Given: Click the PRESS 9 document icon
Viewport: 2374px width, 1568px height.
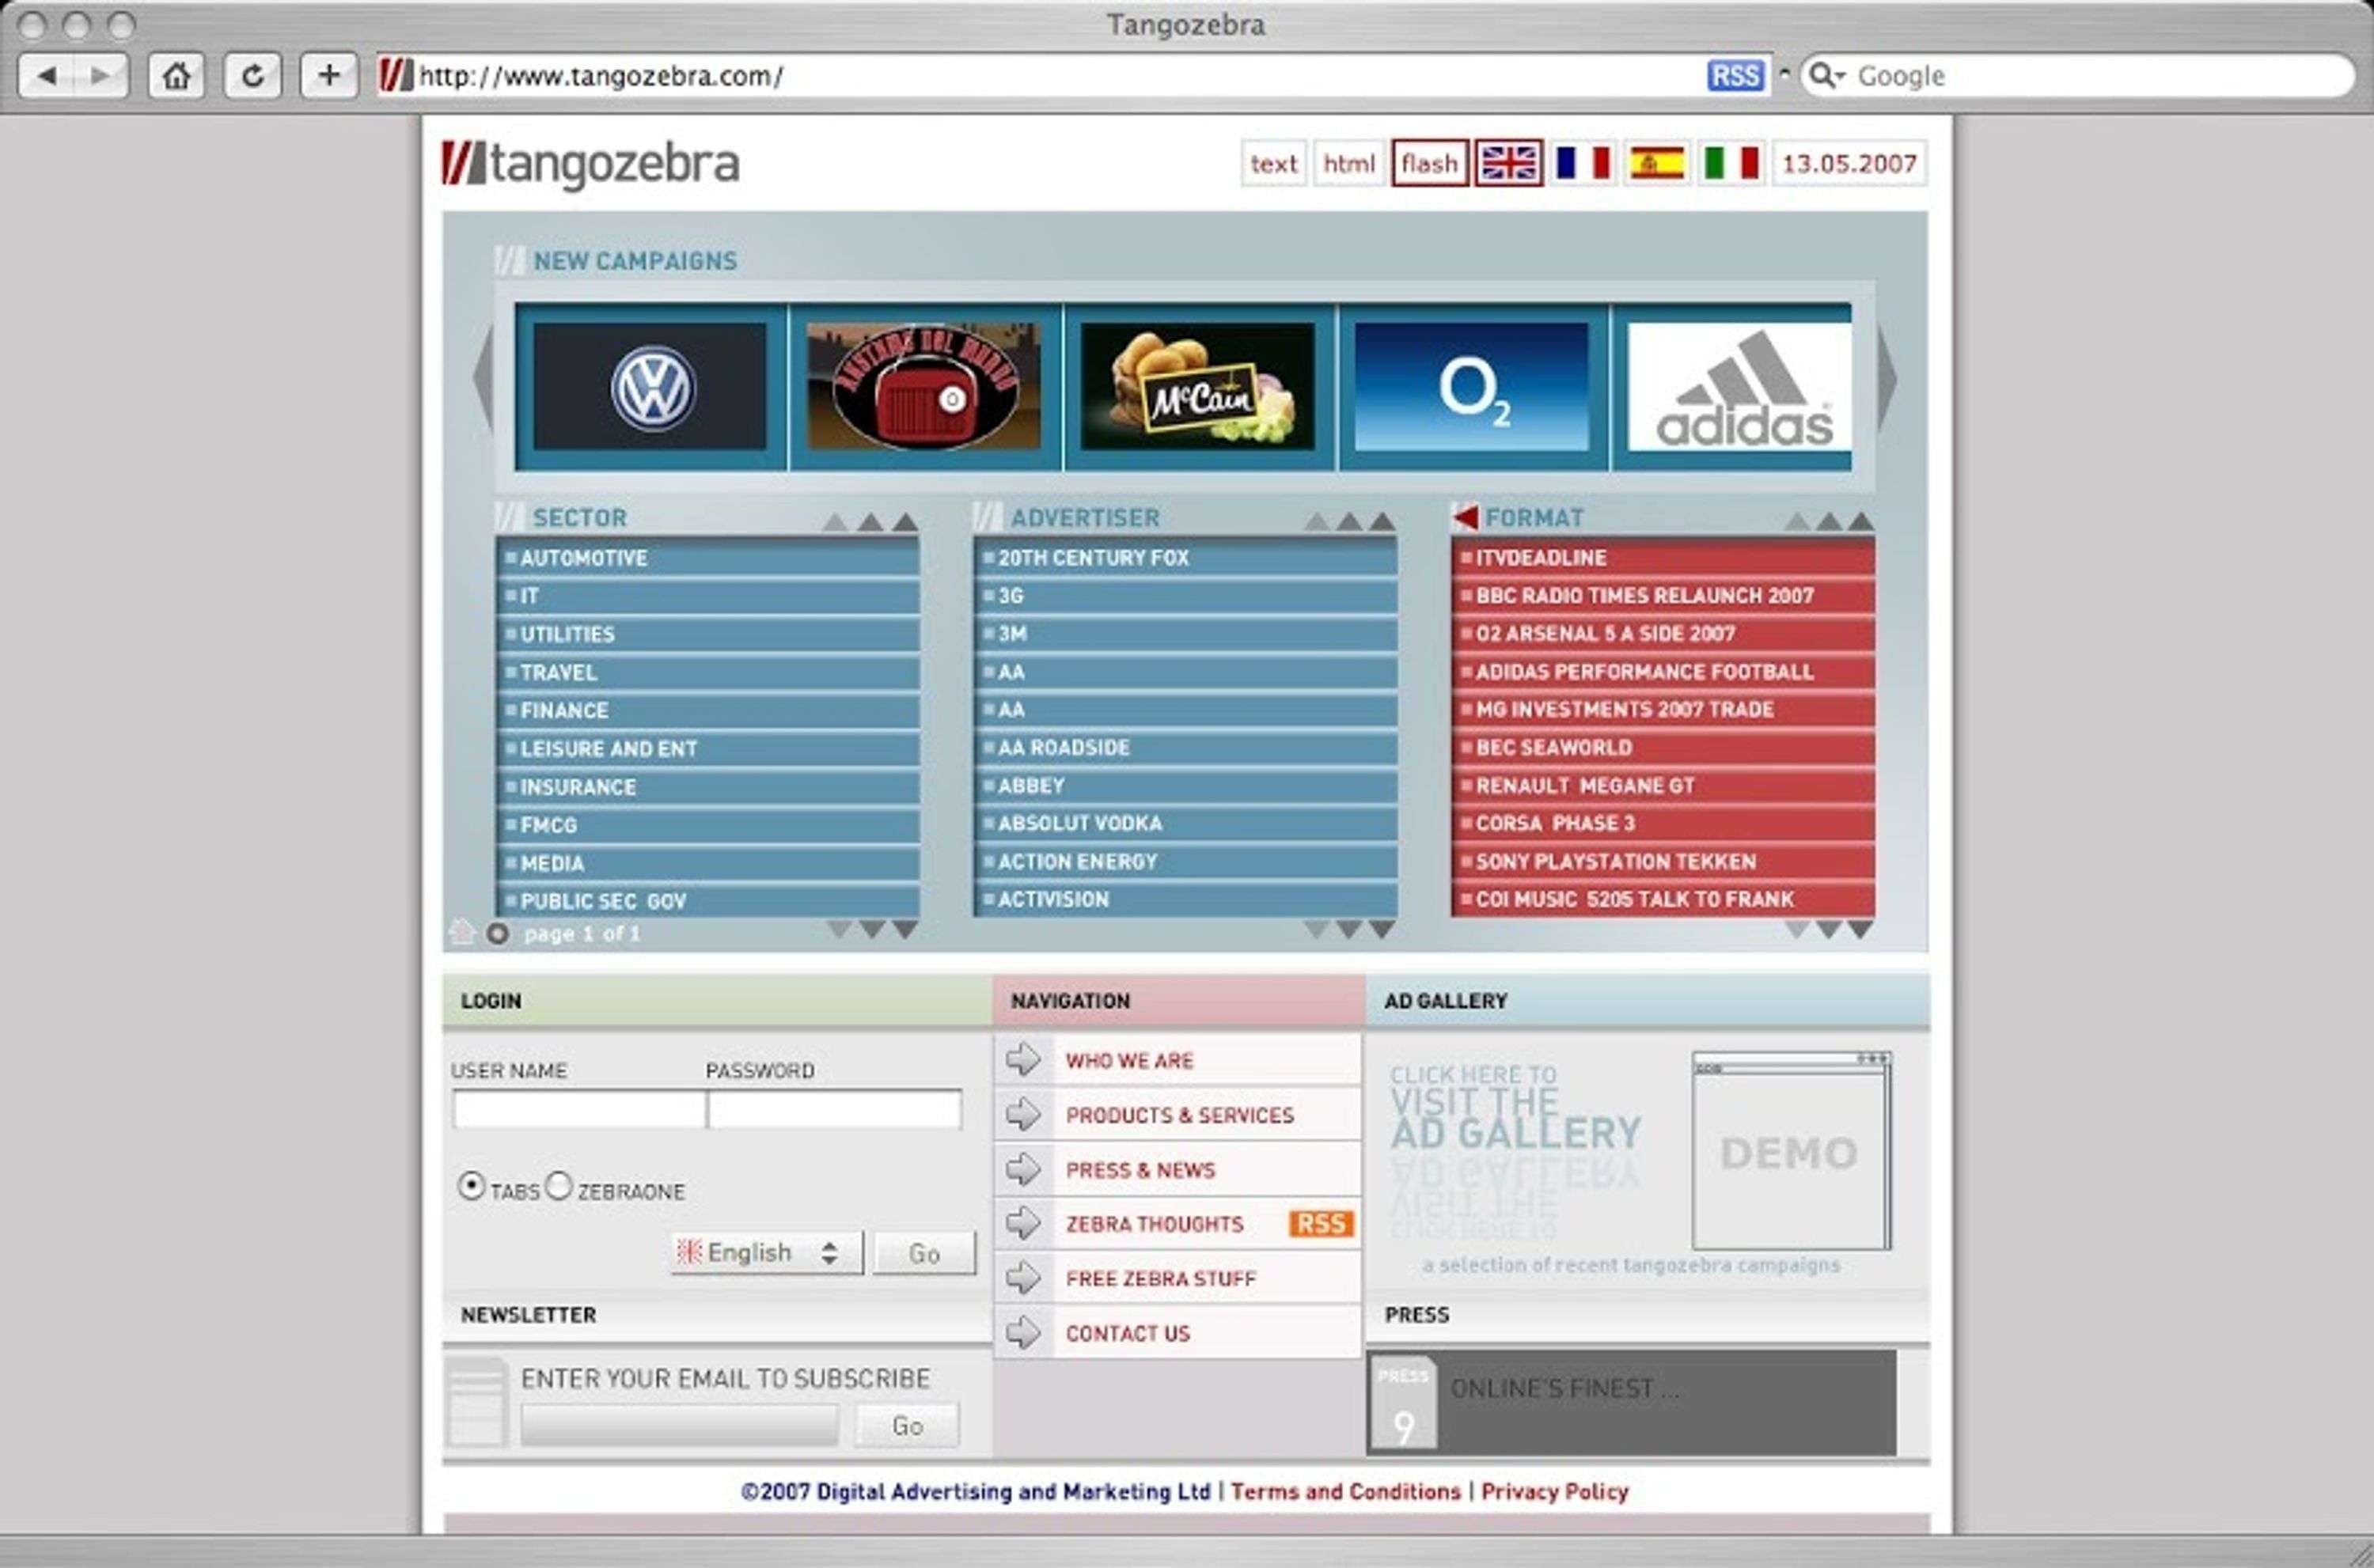Looking at the screenshot, I should [1403, 1402].
